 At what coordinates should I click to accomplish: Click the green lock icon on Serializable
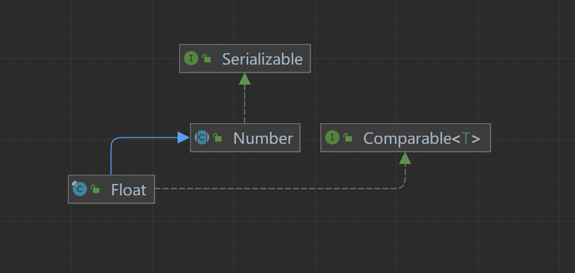point(207,58)
